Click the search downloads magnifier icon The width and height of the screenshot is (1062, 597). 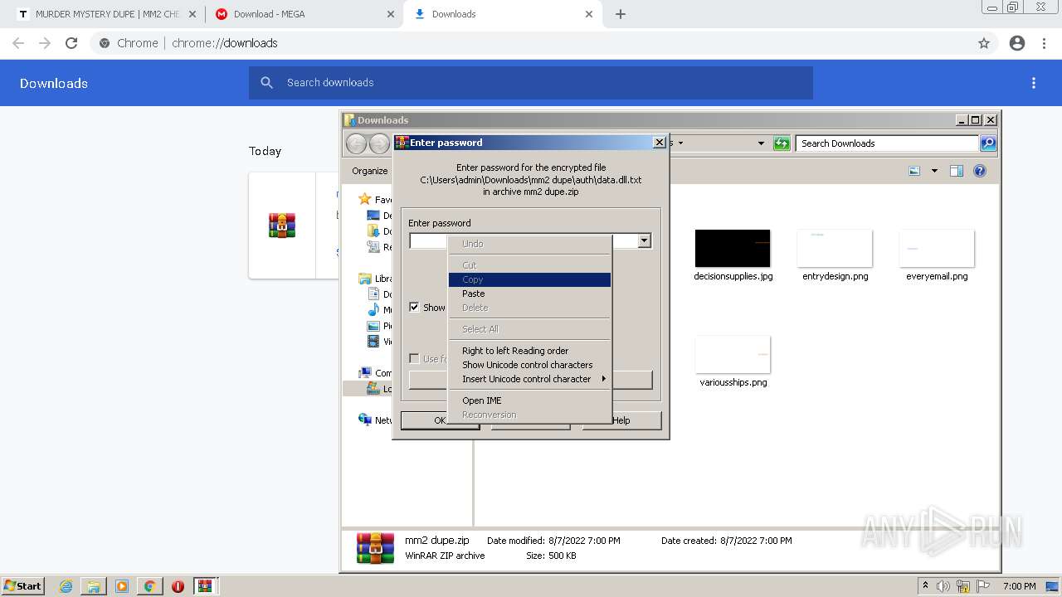266,83
